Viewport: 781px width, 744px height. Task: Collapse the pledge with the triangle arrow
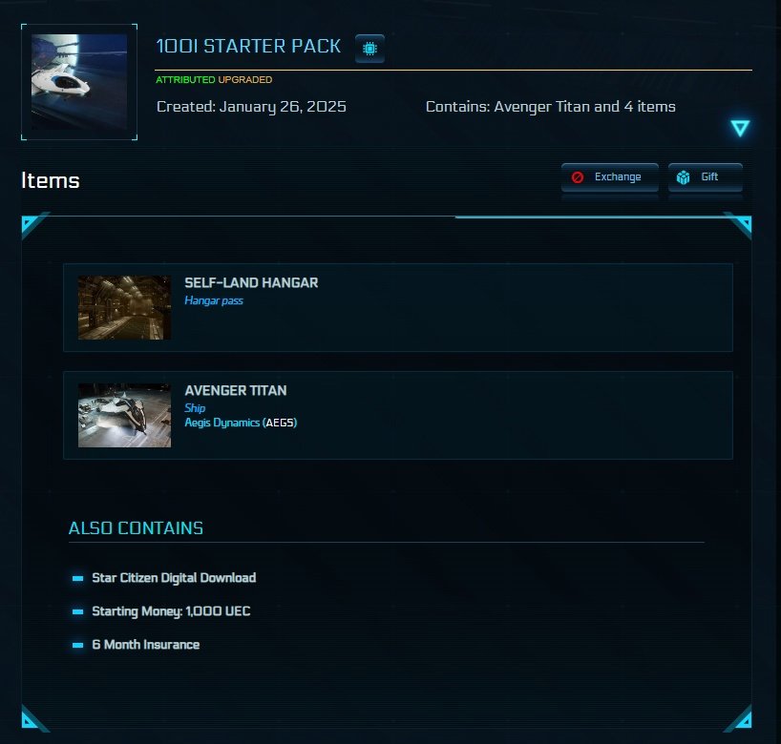coord(740,128)
